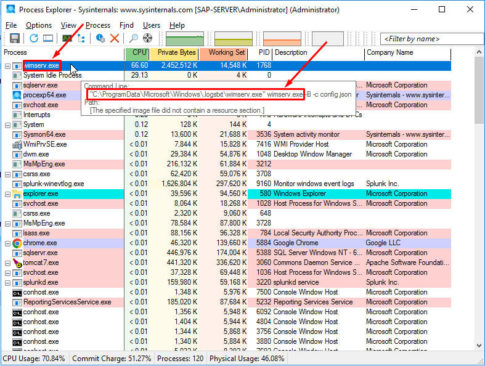Click the tomcat7.exe feather icon
The height and width of the screenshot is (366, 485).
17,263
